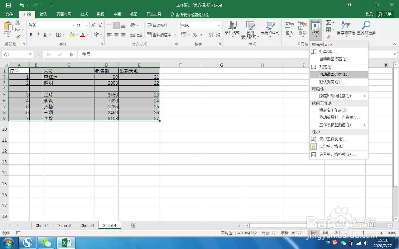Image resolution: width=399 pixels, height=249 pixels.
Task: Click the Fill down arrow icon
Action: pyautogui.click(x=328, y=30)
